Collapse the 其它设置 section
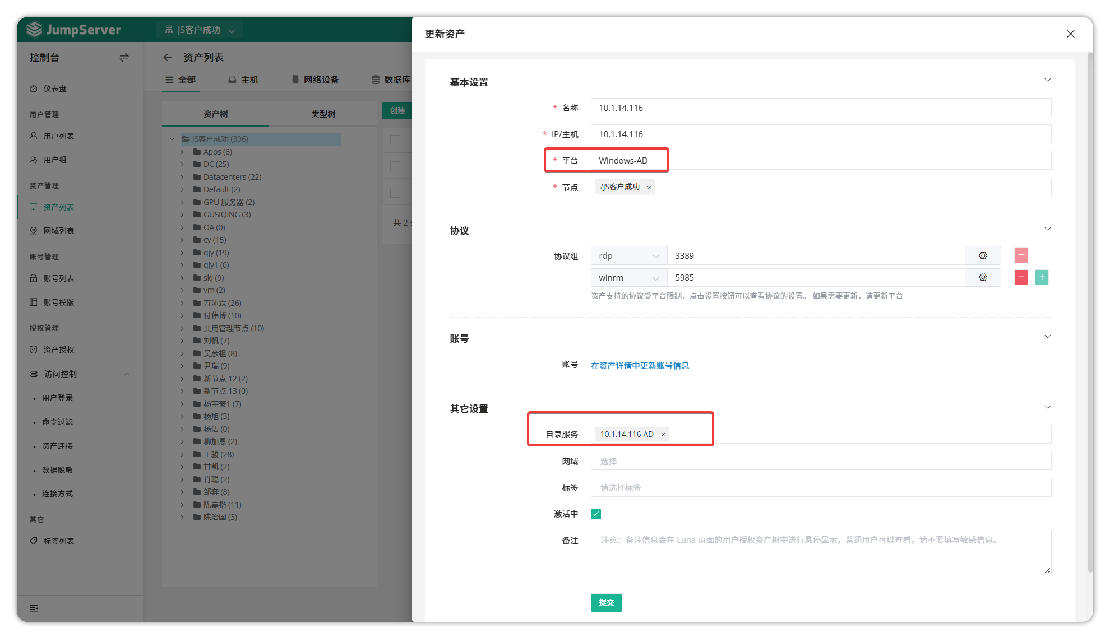 [1047, 407]
